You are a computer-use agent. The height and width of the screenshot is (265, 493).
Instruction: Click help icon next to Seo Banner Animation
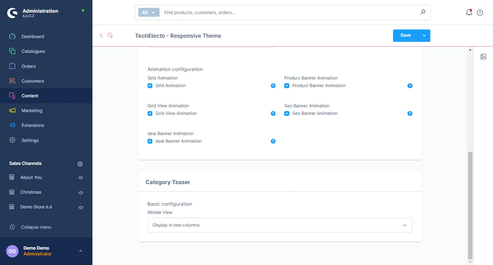tap(410, 113)
